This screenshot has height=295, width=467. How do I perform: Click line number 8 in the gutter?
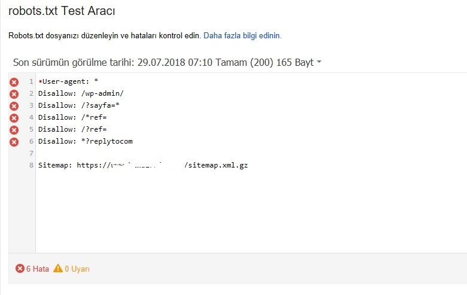pos(31,165)
